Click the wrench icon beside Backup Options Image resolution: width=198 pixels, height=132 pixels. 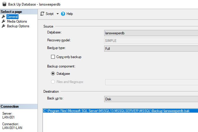click(x=4, y=26)
